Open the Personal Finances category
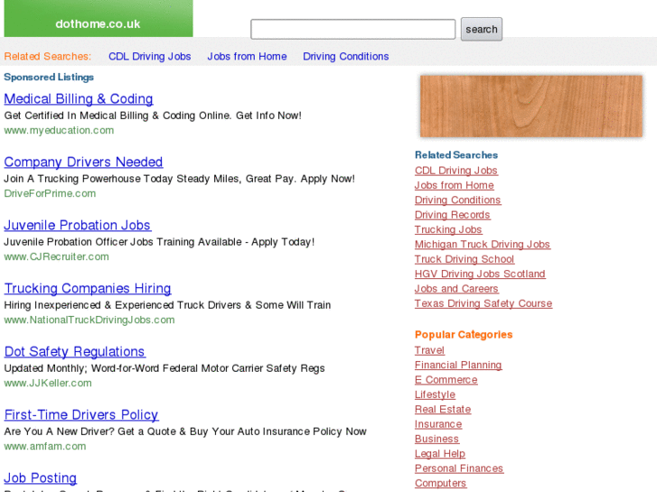 [x=459, y=469]
